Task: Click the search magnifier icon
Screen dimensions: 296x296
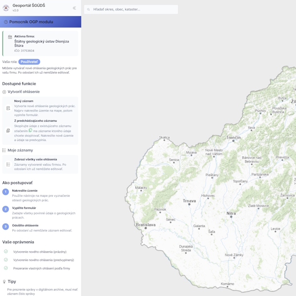Action: click(x=89, y=9)
